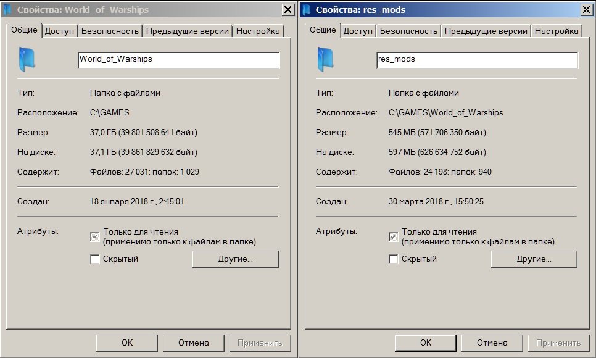The image size is (596, 358).
Task: Click 'Другие...' button in res_mods window
Action: click(534, 259)
